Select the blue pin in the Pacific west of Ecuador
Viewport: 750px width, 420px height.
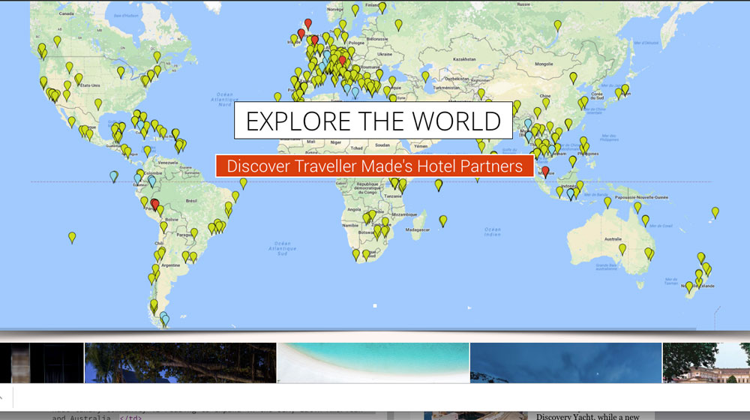(x=113, y=176)
